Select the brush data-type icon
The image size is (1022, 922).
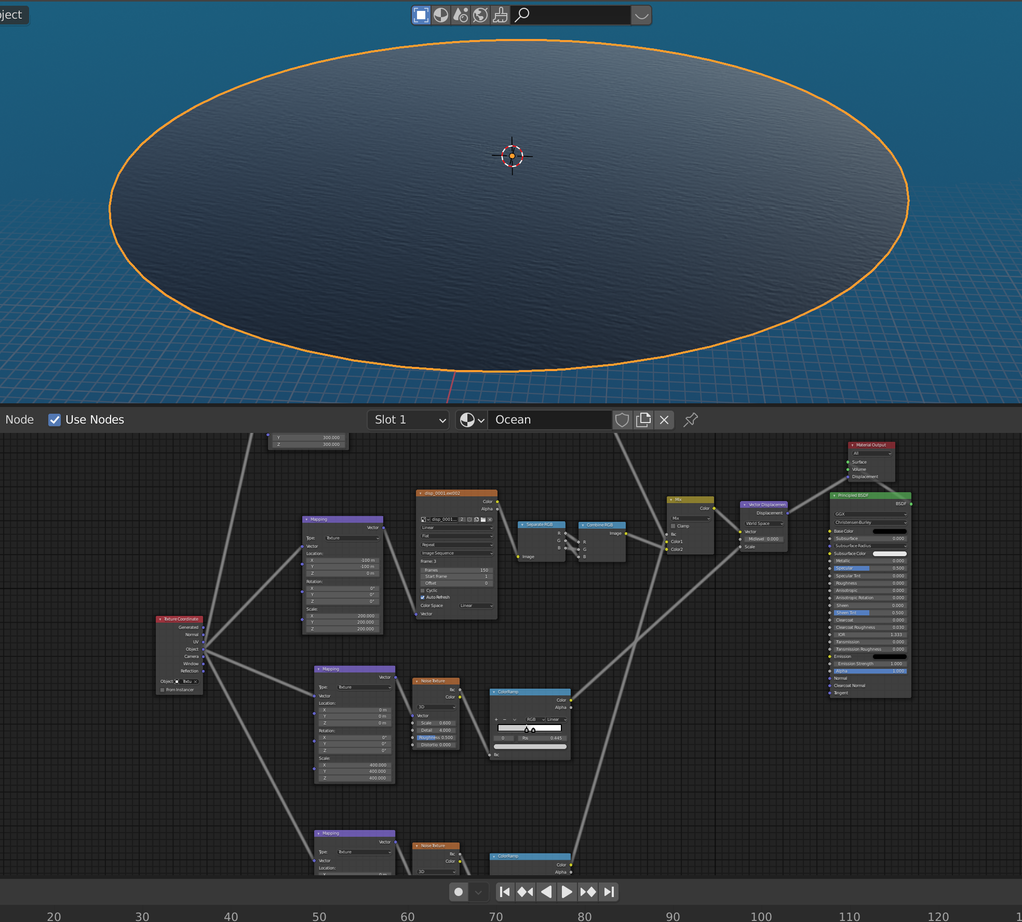click(x=500, y=15)
